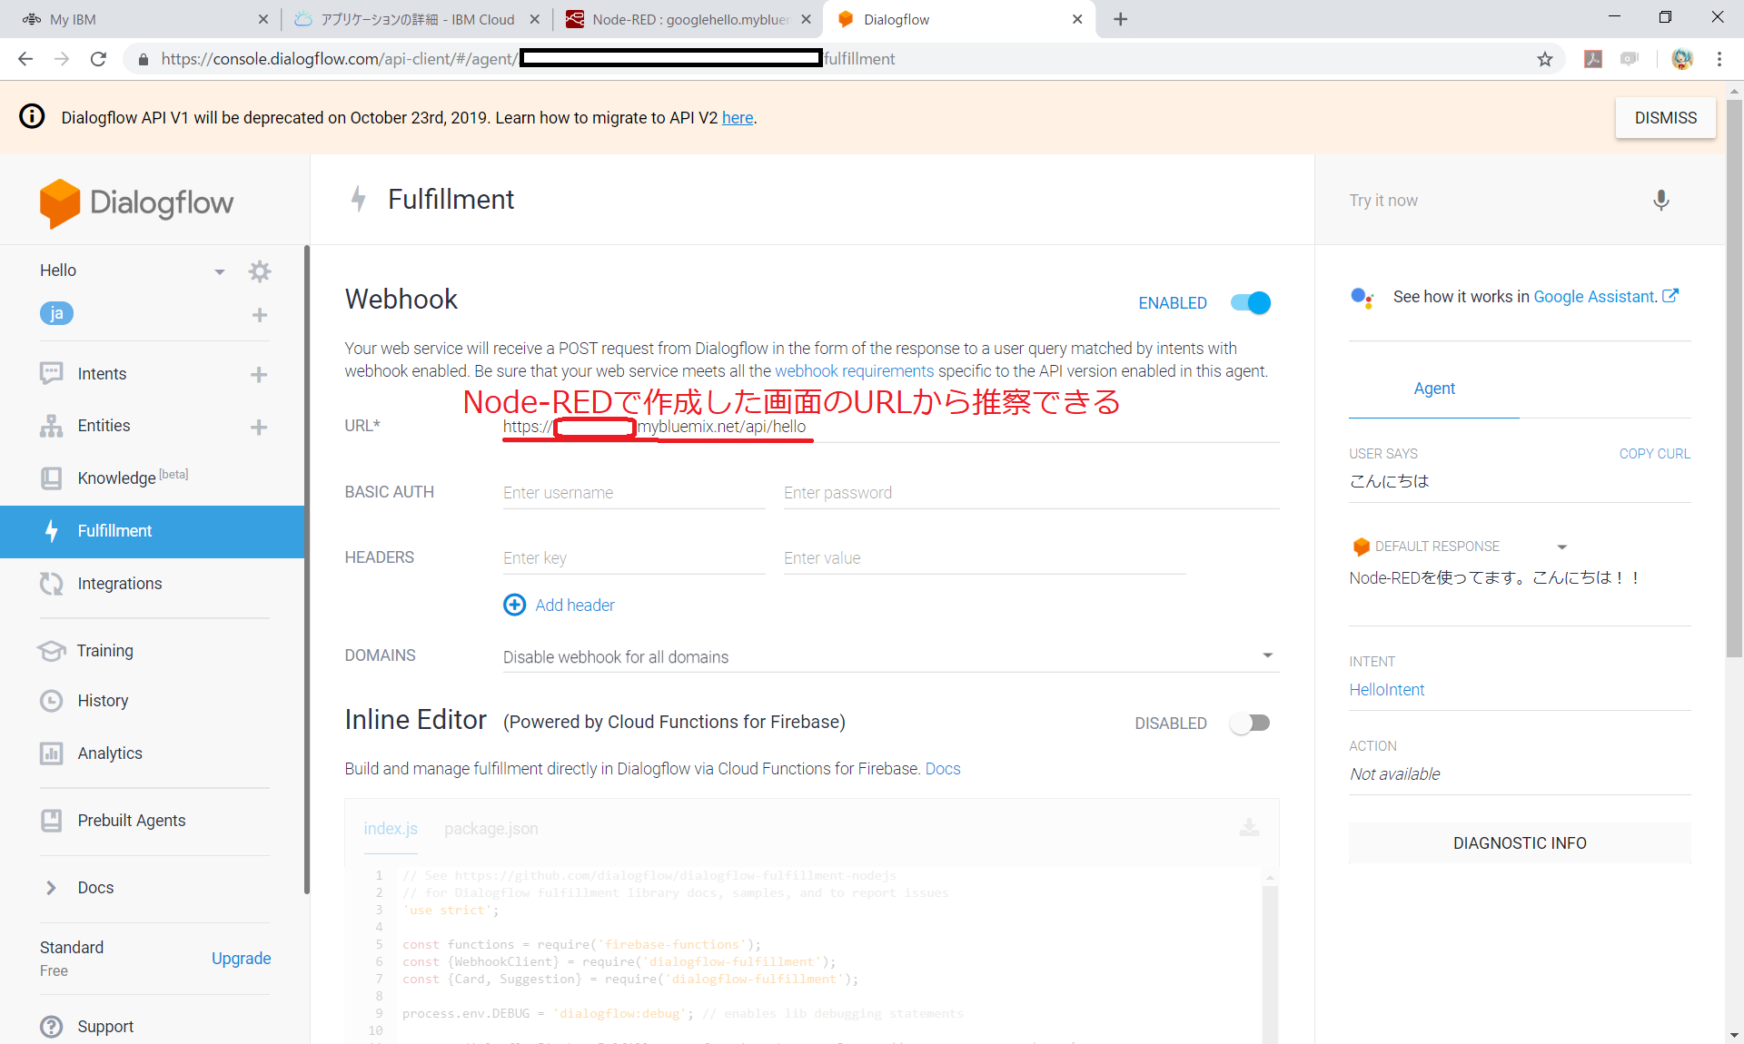Click the agent settings gear icon
The height and width of the screenshot is (1044, 1744).
point(260,271)
